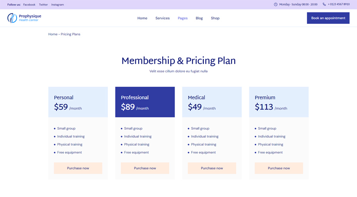
Task: Open the Services menu item
Action: (163, 18)
